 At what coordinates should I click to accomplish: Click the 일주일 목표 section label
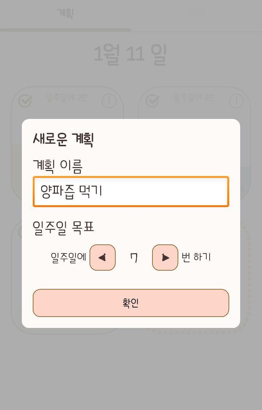(64, 227)
